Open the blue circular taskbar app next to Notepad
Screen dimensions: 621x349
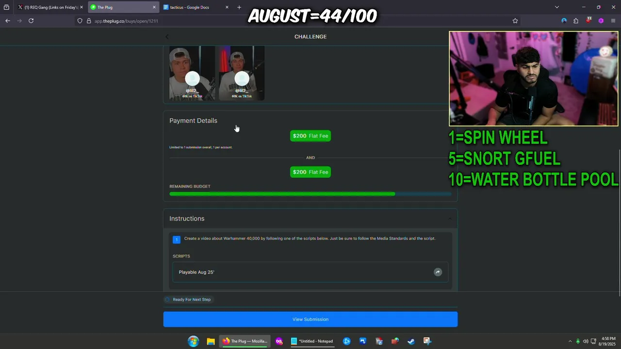click(x=347, y=341)
